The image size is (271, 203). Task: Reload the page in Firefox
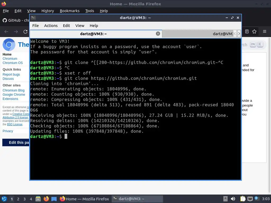click(x=25, y=32)
